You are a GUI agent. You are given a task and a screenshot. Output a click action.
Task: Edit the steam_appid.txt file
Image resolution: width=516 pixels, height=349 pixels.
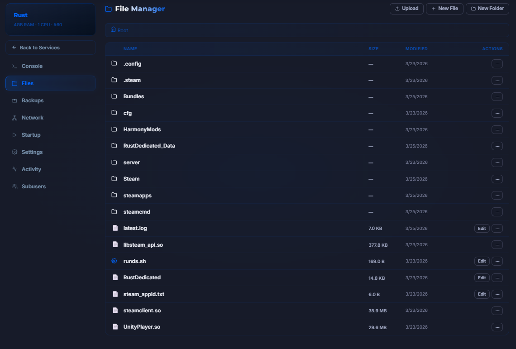[x=482, y=294]
